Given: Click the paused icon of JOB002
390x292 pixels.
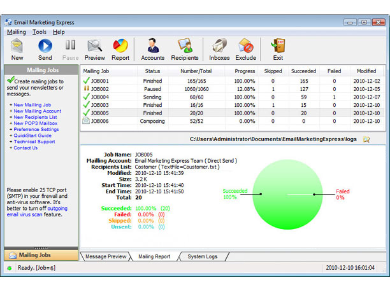Looking at the screenshot, I should click(x=86, y=88).
